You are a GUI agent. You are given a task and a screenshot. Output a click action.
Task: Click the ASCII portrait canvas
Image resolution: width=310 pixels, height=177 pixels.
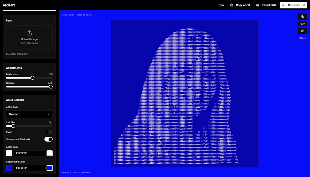tap(185, 94)
